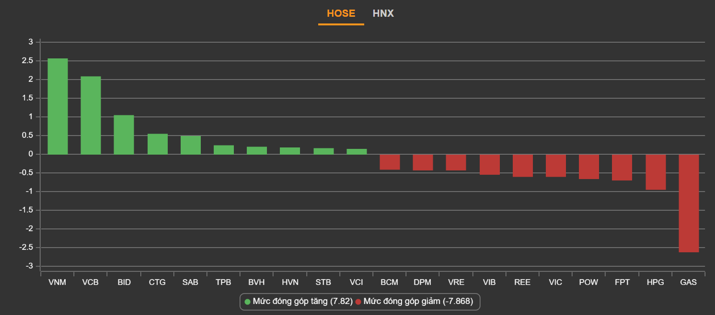Click the green legend dot for increases

coord(248,302)
